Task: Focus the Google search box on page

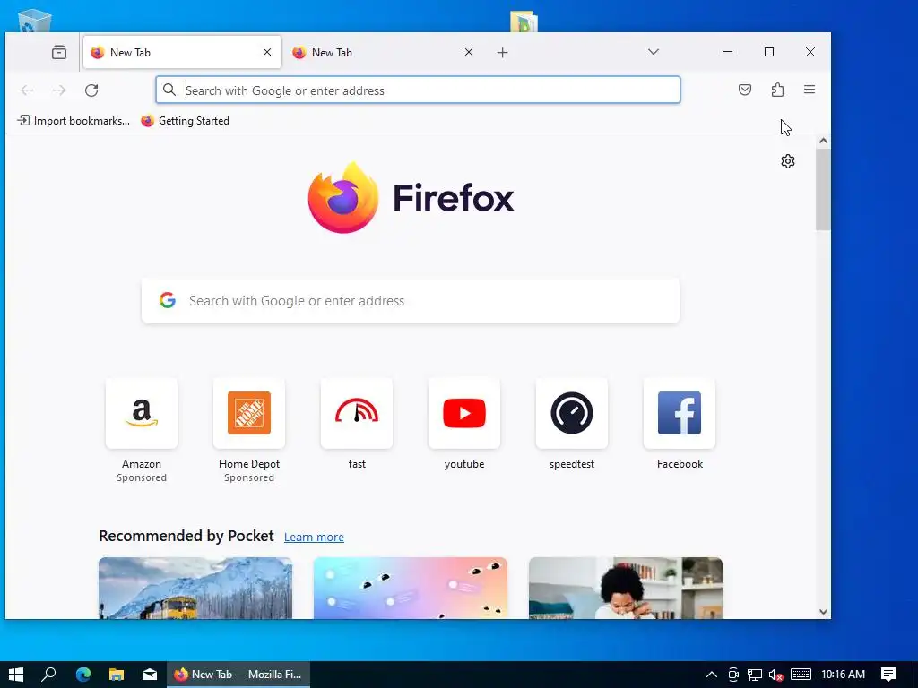Action: (x=411, y=301)
